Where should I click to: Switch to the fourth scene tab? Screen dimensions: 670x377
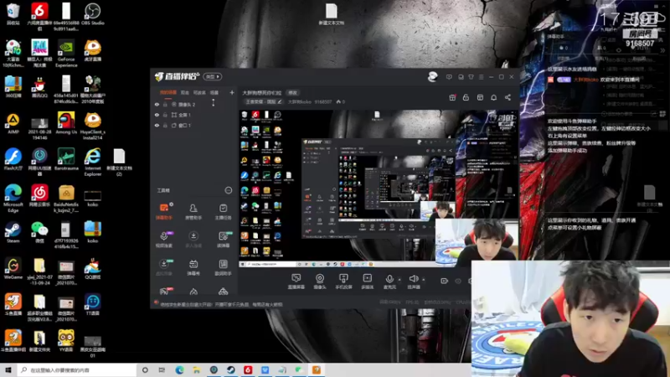click(214, 92)
